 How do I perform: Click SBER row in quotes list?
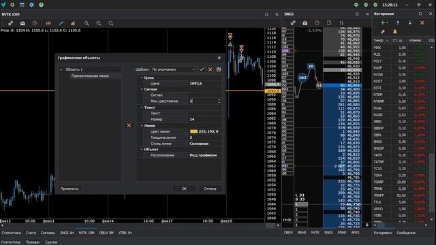[x=401, y=122]
